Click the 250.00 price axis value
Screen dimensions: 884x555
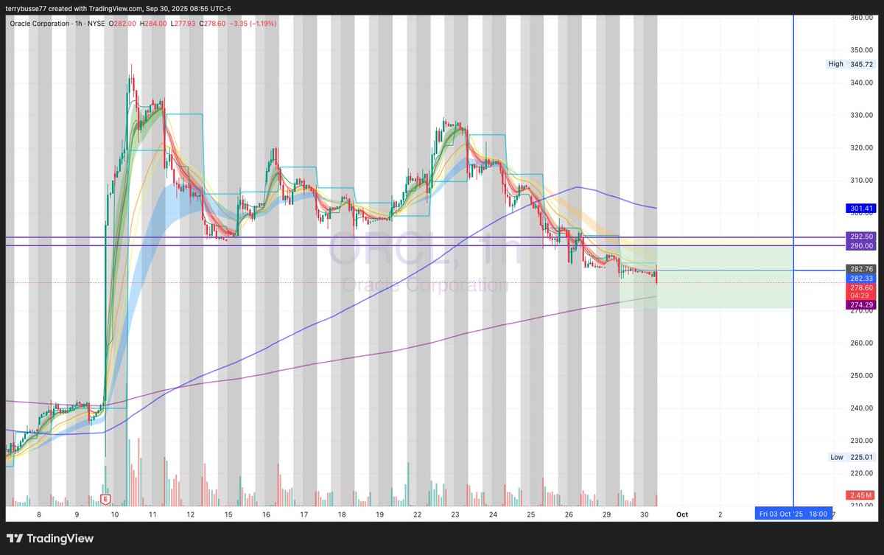coord(861,375)
